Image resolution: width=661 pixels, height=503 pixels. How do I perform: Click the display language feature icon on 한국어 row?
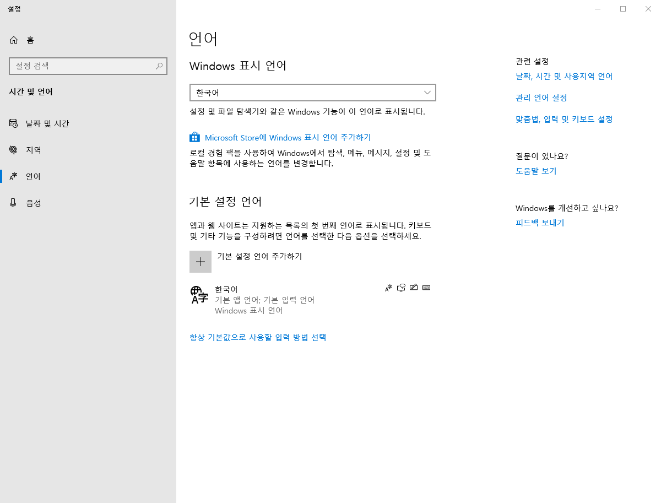(389, 287)
